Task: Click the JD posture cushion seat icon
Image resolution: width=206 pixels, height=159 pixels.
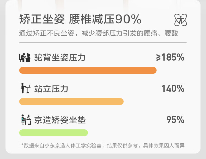Action: tap(26, 120)
